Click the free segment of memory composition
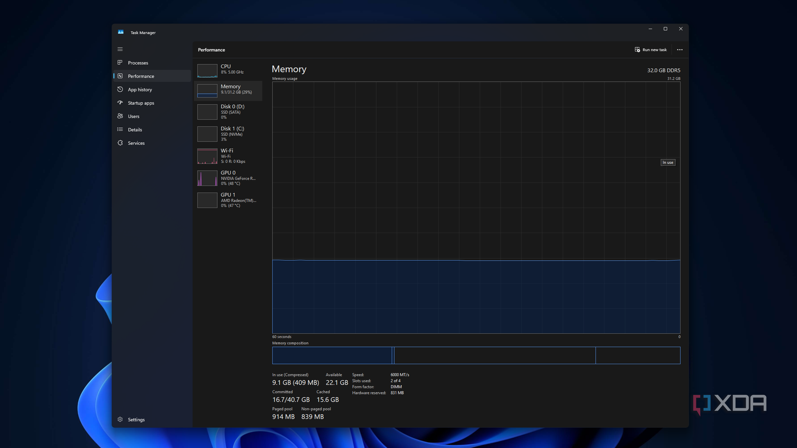This screenshot has height=448, width=797. (x=638, y=355)
